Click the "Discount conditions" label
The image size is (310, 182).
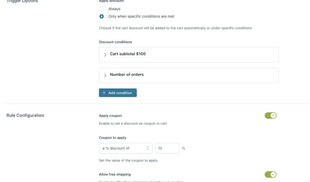(115, 42)
